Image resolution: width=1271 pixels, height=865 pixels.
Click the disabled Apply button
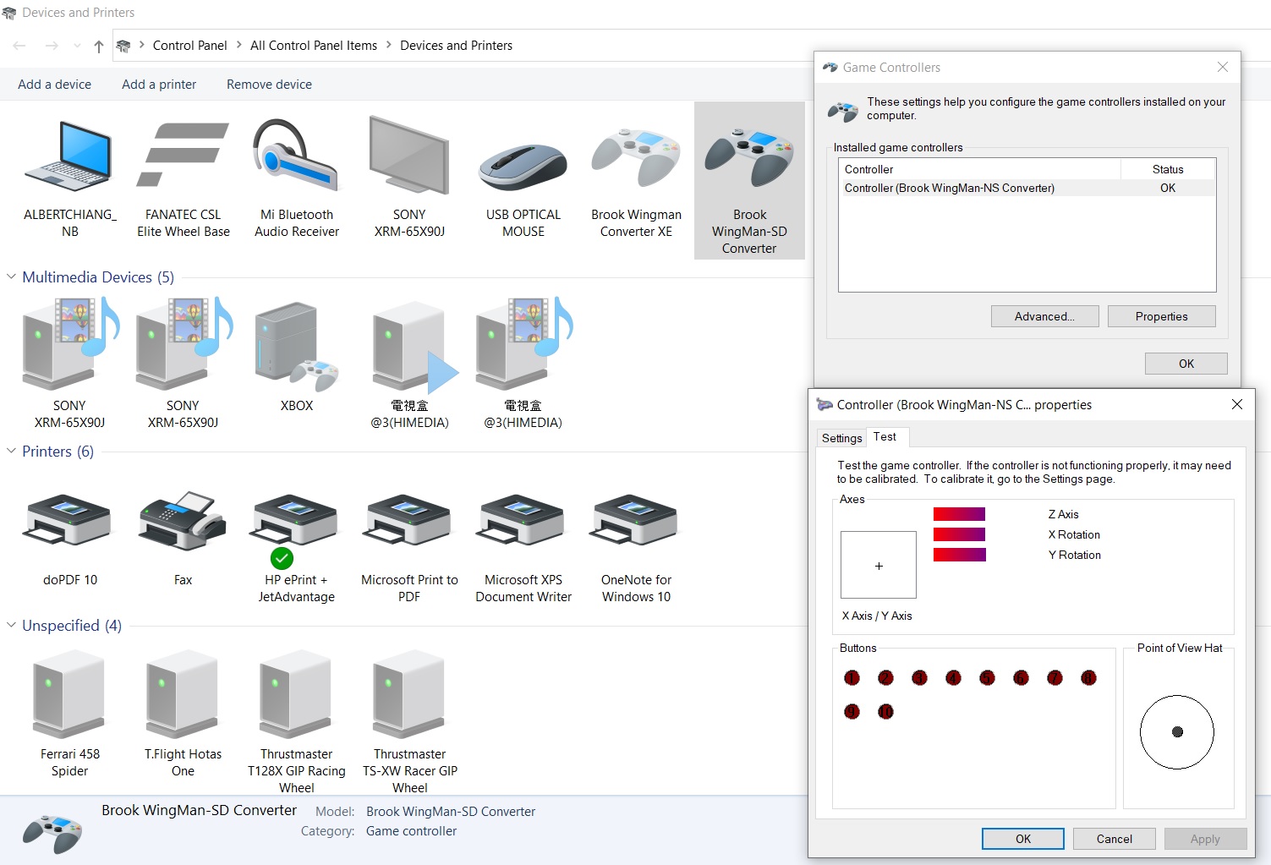pos(1205,839)
